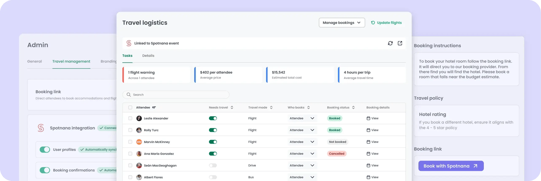Viewport: 541px width, 181px height.
Task: Click calendar icon in Seán MacGeoghagan row
Action: pos(368,165)
